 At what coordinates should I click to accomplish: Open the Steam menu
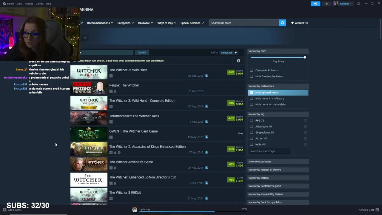(10, 4)
